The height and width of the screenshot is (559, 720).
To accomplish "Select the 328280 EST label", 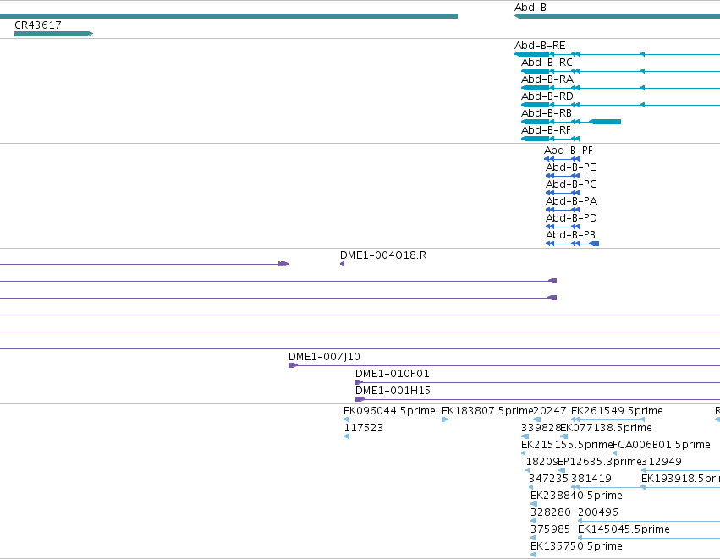I will 550,513.
